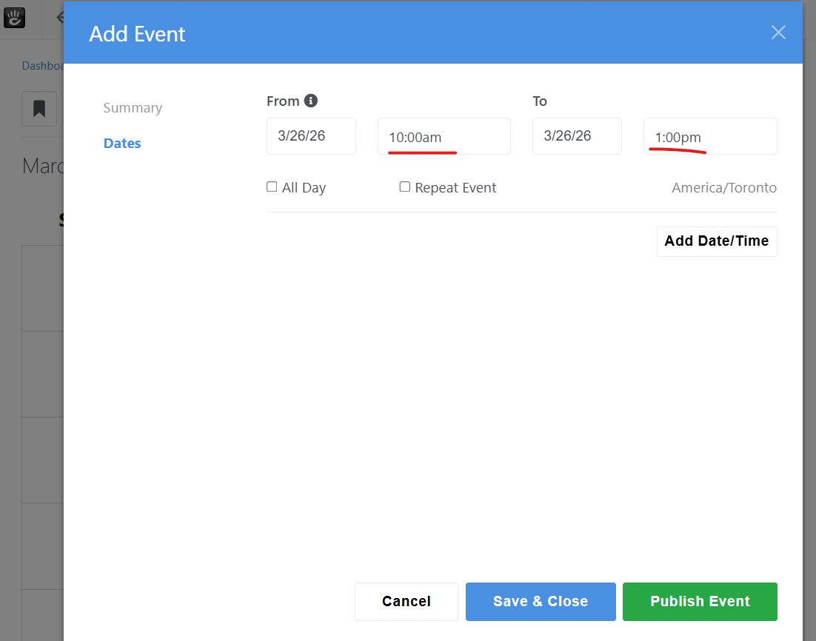The height and width of the screenshot is (641, 816).
Task: Click the Concrete CMS hand logo icon
Action: [15, 17]
